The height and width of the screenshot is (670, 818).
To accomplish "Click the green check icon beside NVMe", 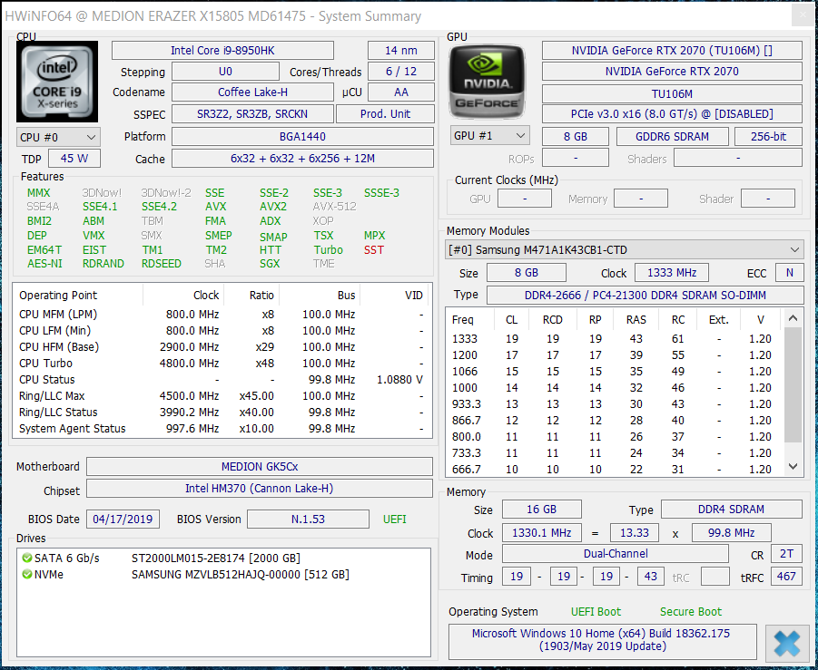I will [27, 574].
